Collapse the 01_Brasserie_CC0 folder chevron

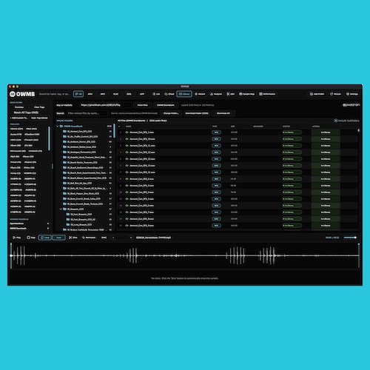pos(61,209)
